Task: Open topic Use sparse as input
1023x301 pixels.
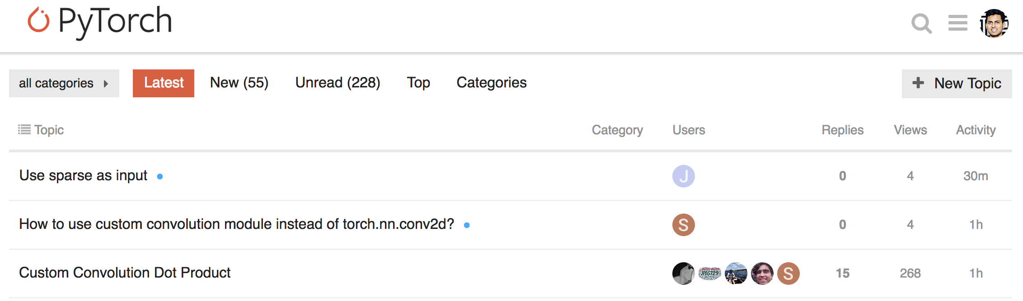Action: click(x=83, y=176)
